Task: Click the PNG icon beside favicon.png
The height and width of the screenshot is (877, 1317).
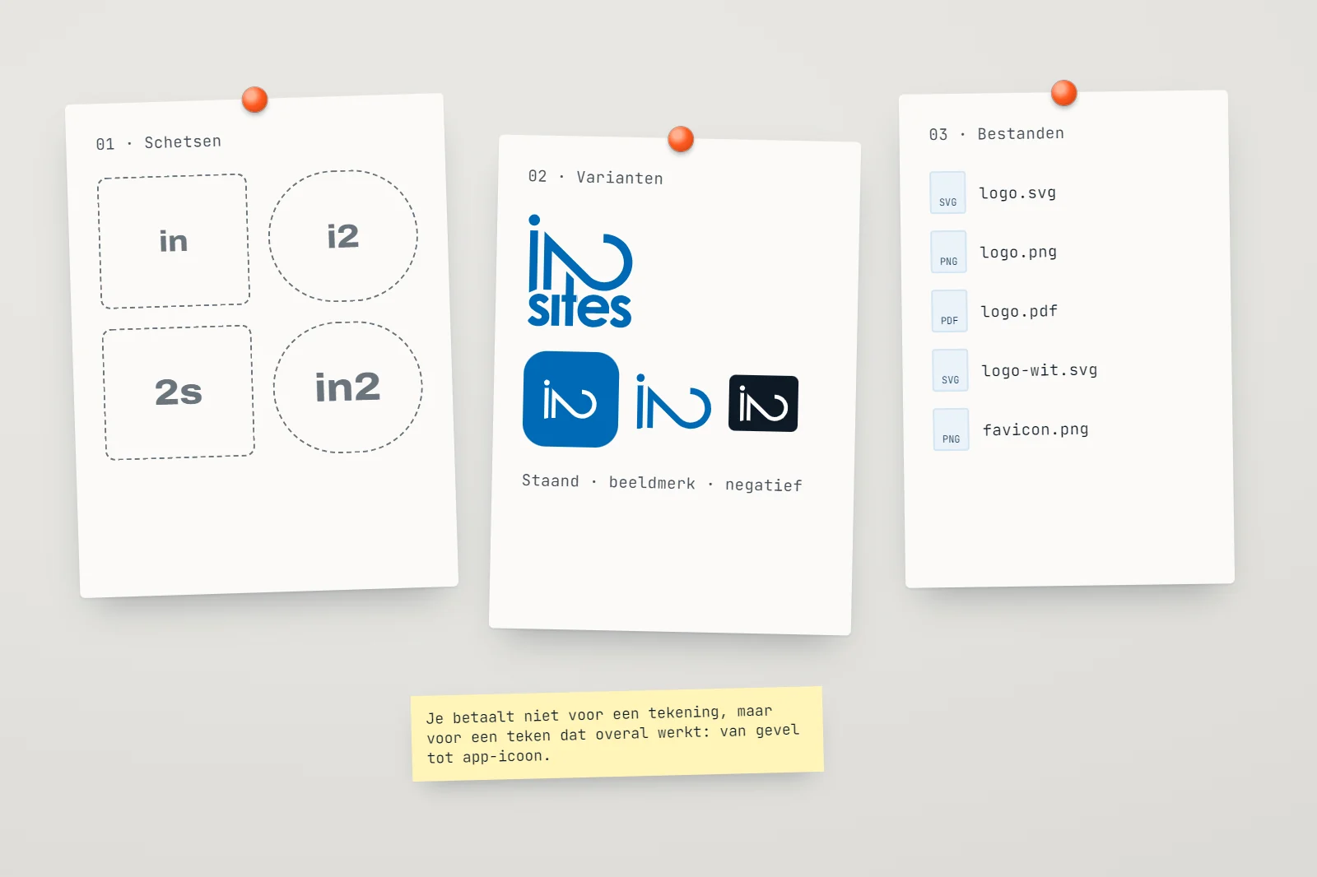Action: coord(951,429)
